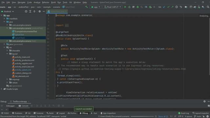210x118 pixels.
Task: Run the app with green play icon
Action: pos(125,7)
